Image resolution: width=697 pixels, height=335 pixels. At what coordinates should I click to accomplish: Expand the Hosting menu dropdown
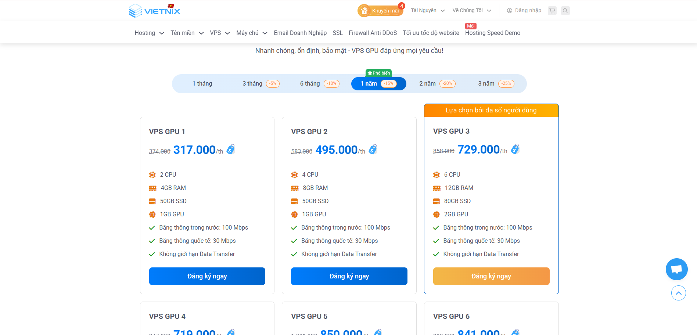coord(149,33)
